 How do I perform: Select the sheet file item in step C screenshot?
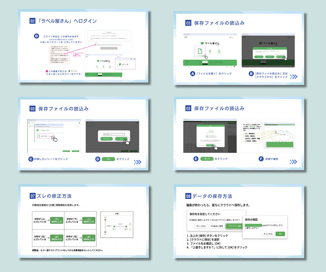click(45, 136)
